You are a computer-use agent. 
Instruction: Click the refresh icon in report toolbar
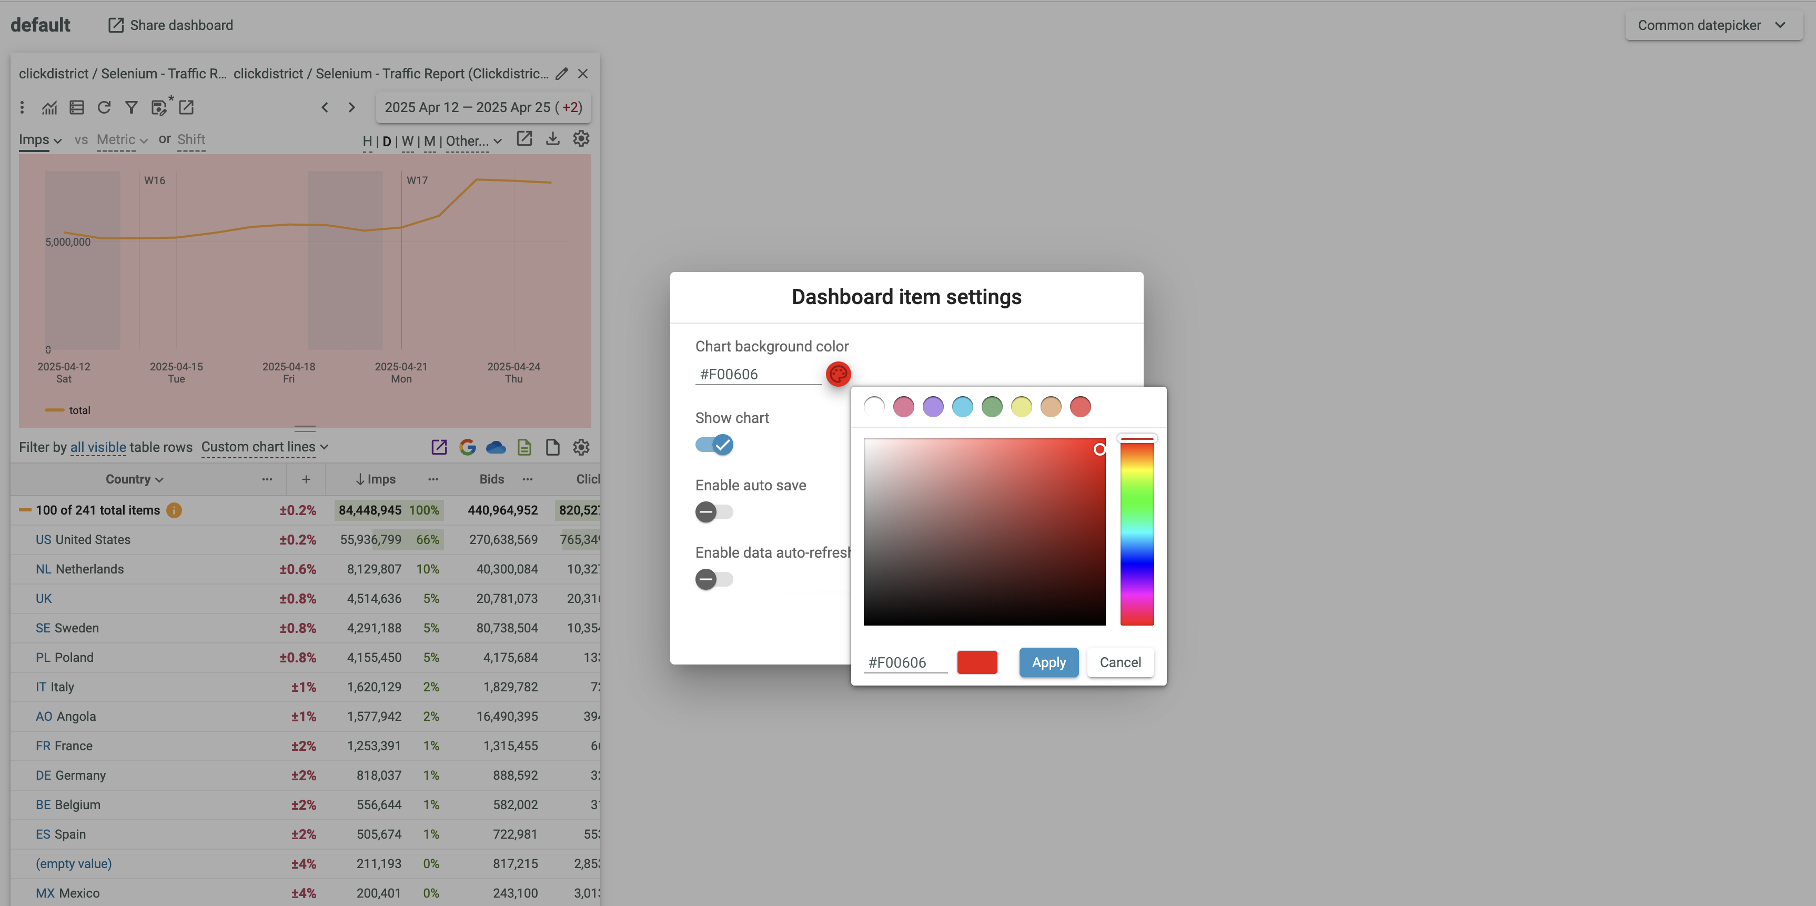(x=104, y=107)
